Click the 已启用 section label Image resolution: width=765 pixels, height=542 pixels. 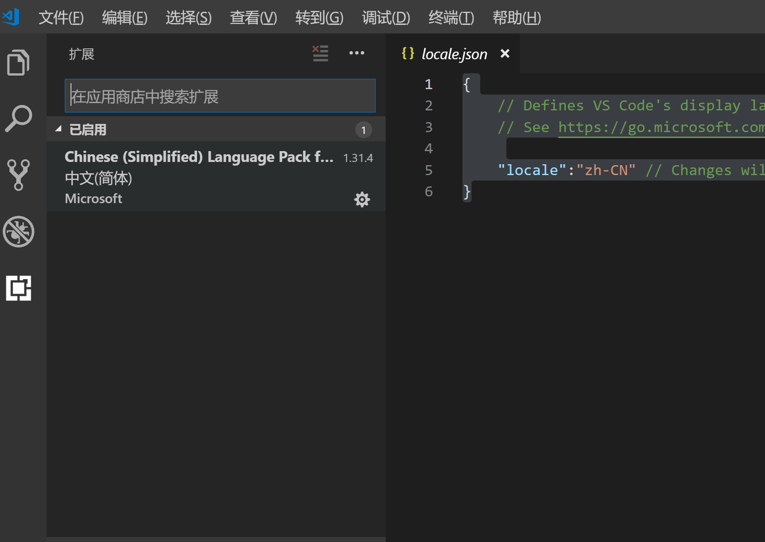tap(88, 130)
